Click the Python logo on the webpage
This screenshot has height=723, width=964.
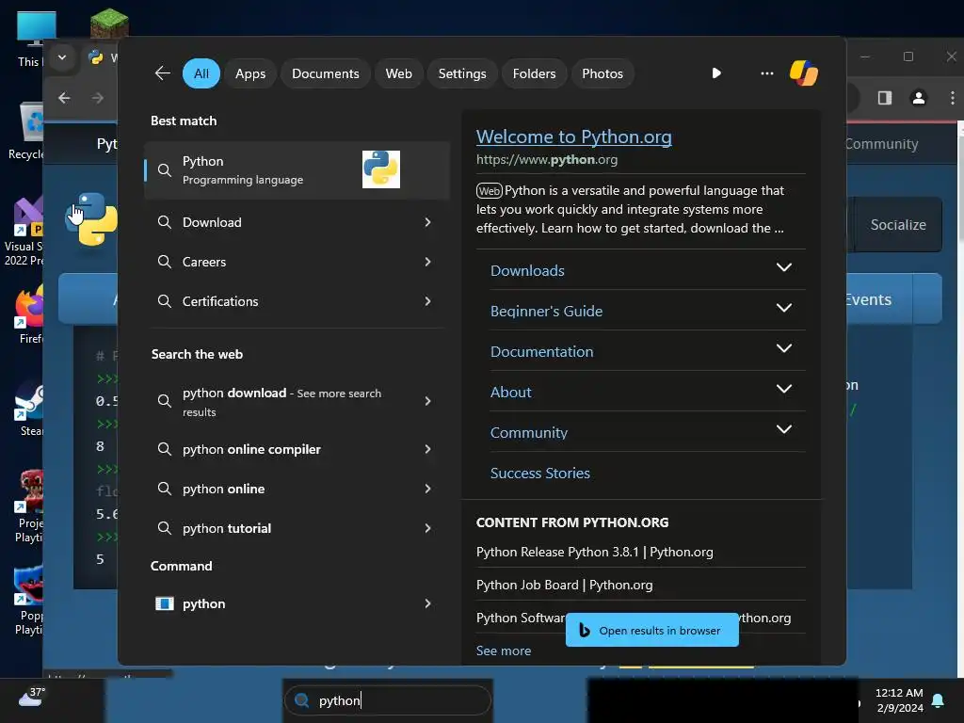point(91,218)
